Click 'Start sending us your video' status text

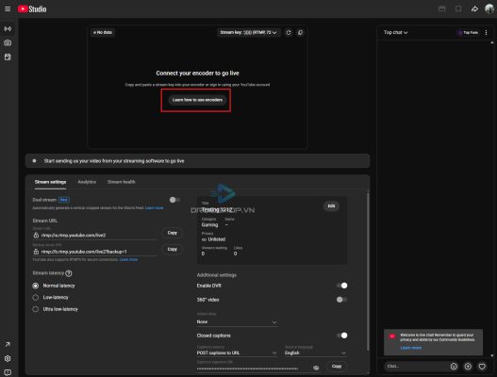pos(114,161)
